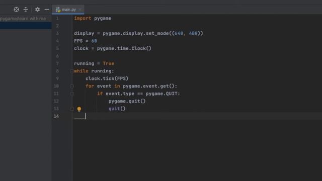Switch to the main.py editor tab
This screenshot has width=322, height=181.
point(68,10)
